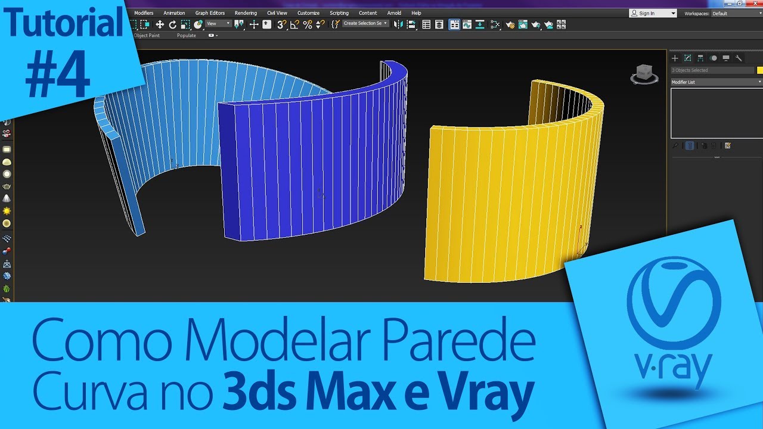Open Edit Named Selection Sets

pos(336,24)
